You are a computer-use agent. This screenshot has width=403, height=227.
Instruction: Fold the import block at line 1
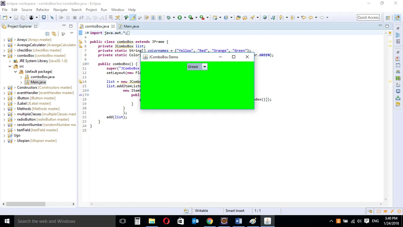tap(88, 33)
